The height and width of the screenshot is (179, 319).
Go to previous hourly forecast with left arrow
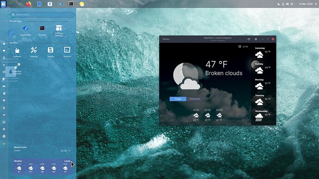pos(172,115)
